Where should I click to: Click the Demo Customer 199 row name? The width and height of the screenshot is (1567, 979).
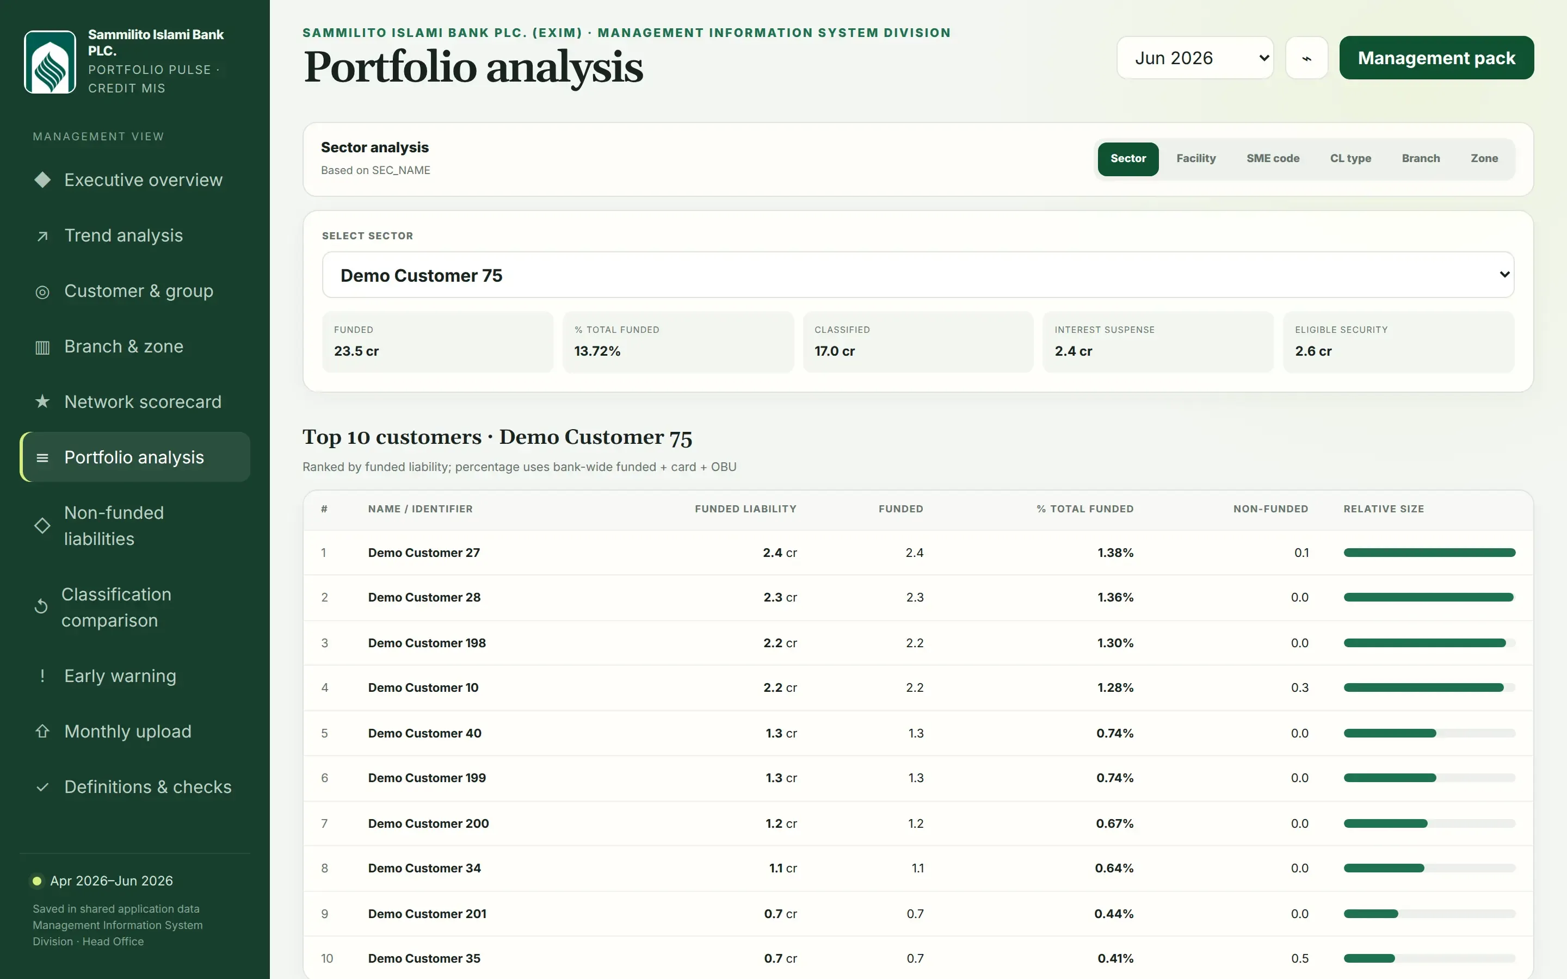coord(427,778)
